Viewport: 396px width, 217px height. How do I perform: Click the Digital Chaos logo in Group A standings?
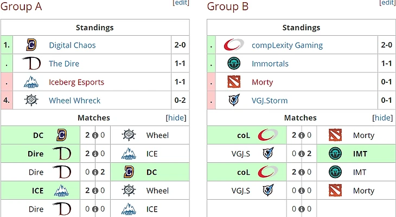pyautogui.click(x=31, y=45)
